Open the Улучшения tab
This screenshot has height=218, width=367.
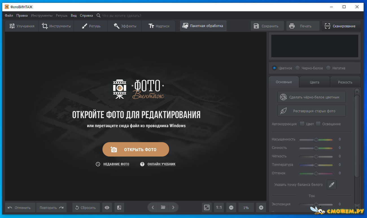point(22,26)
